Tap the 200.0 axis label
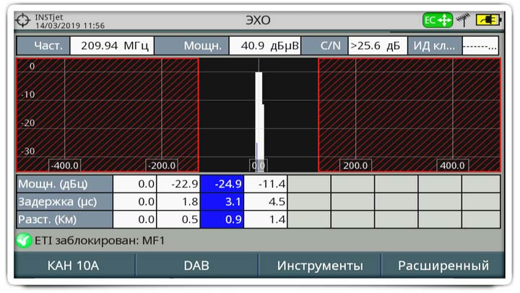Screen dimensions: 520x293 click(355, 165)
